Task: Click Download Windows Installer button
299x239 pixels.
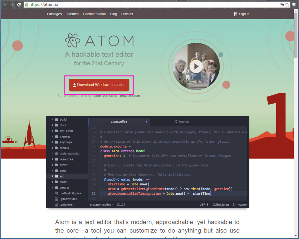Action: [99, 85]
